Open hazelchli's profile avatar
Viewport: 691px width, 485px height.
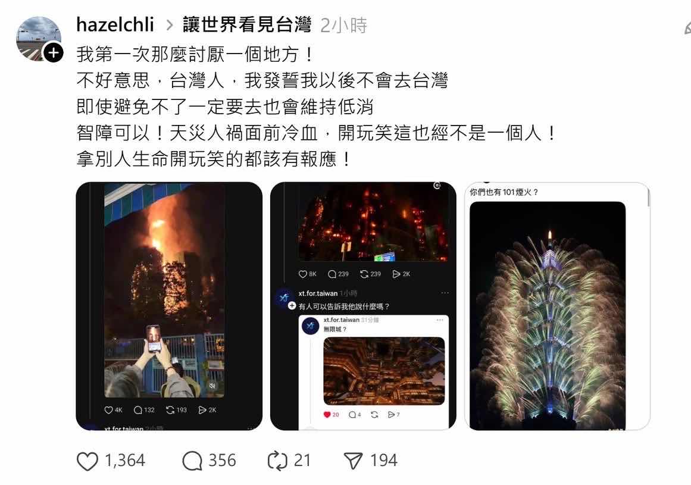click(x=38, y=38)
